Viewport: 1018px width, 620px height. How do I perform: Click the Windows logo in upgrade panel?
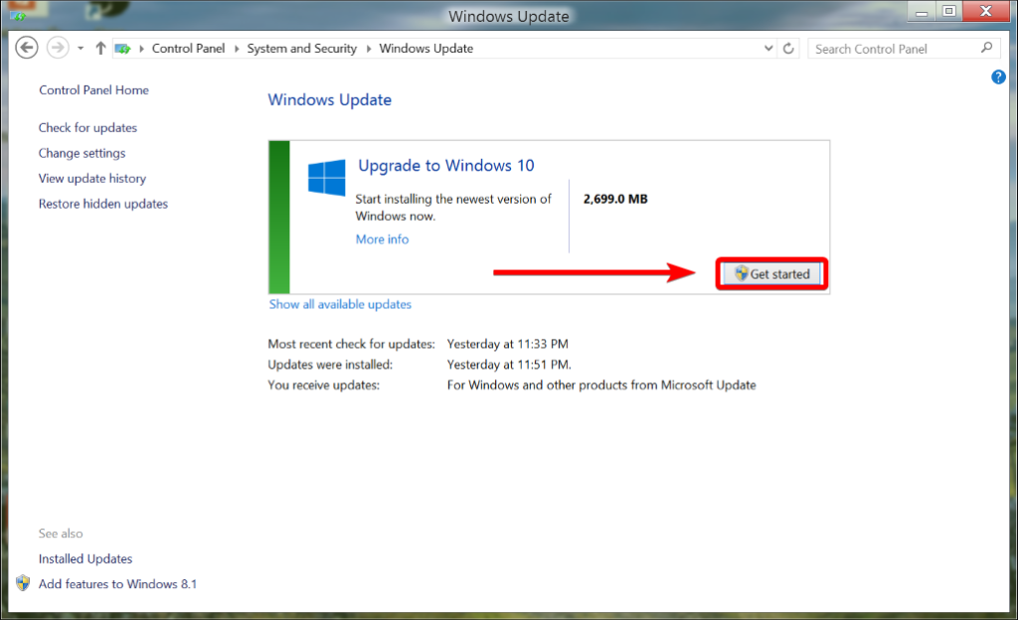tap(326, 178)
